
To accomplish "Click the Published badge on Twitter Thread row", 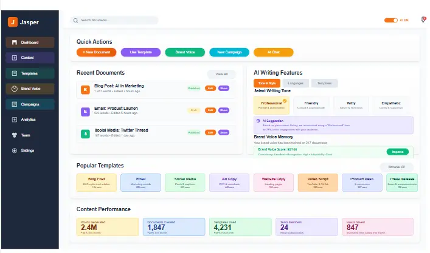I will point(194,133).
